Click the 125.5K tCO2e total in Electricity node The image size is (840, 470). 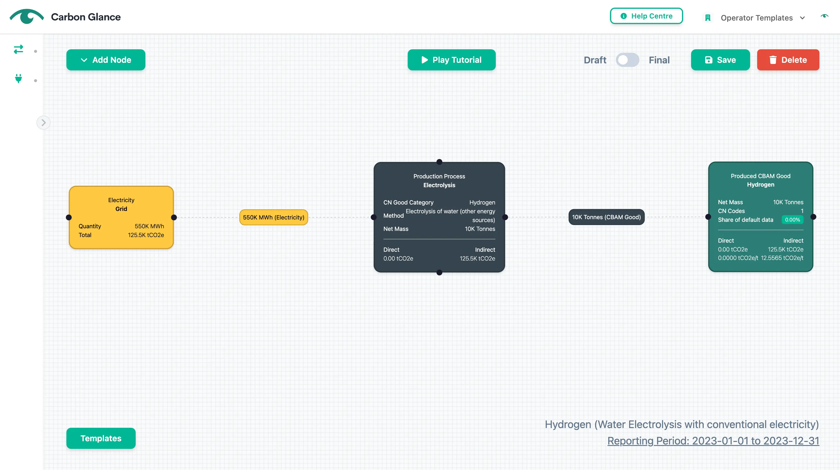point(146,235)
